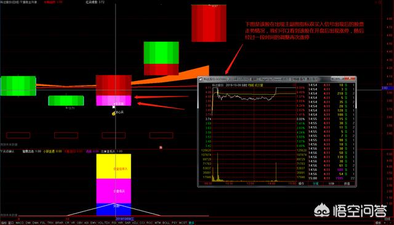The width and height of the screenshot is (394, 225).
Task: Select the MACD indicator tab
Action: [20, 223]
